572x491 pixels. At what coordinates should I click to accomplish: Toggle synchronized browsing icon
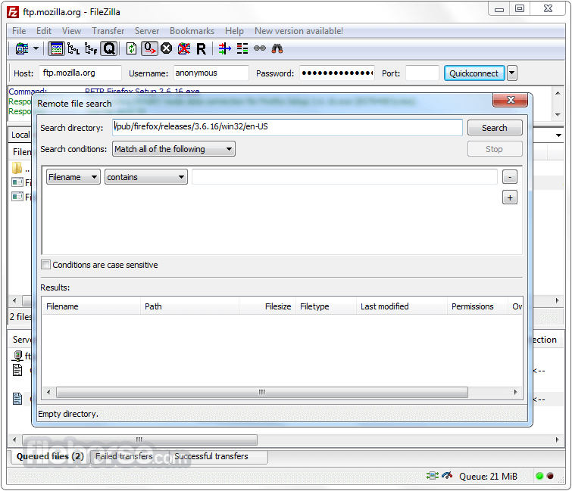pyautogui.click(x=260, y=48)
